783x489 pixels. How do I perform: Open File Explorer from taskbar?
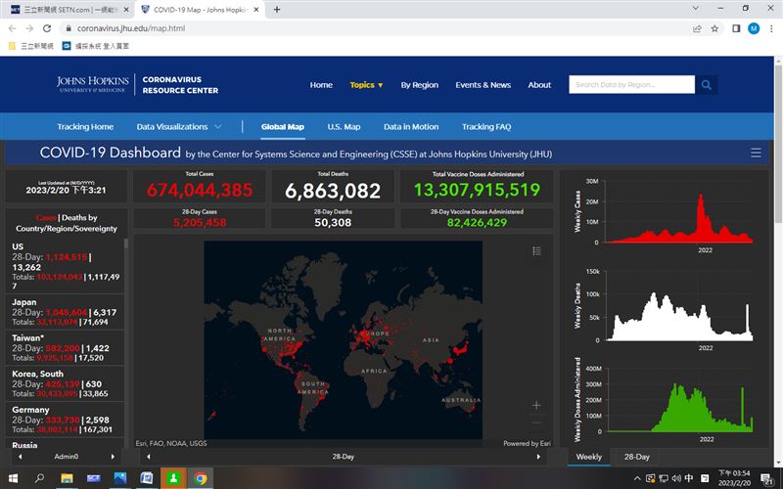pos(67,478)
